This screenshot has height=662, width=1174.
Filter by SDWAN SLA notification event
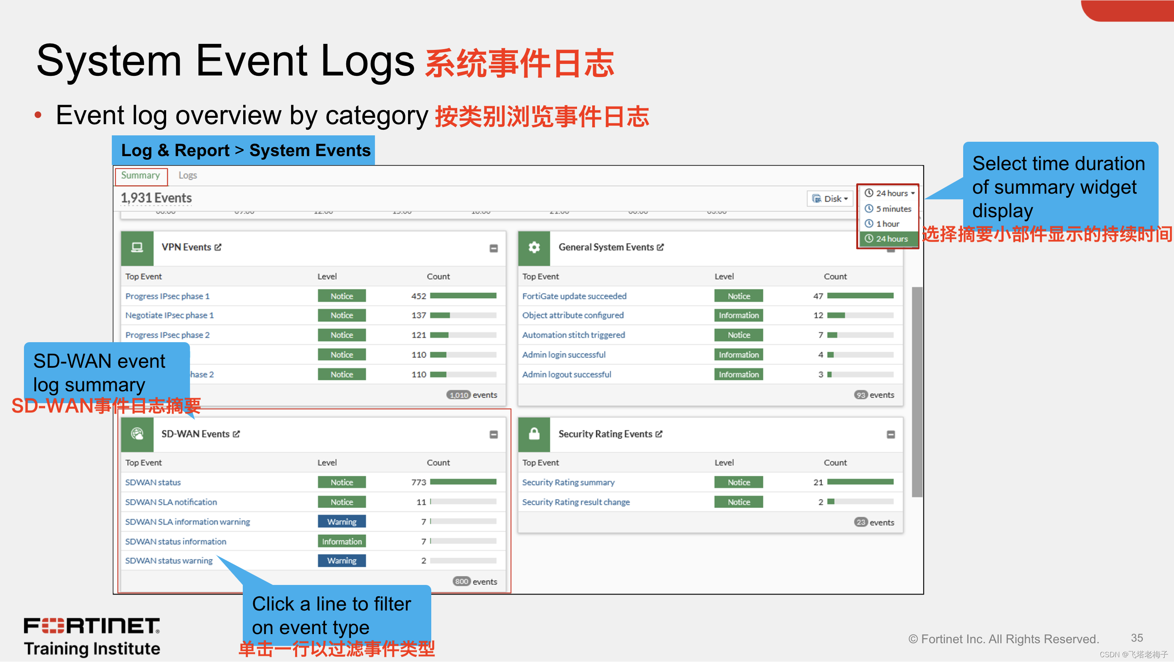click(x=171, y=501)
